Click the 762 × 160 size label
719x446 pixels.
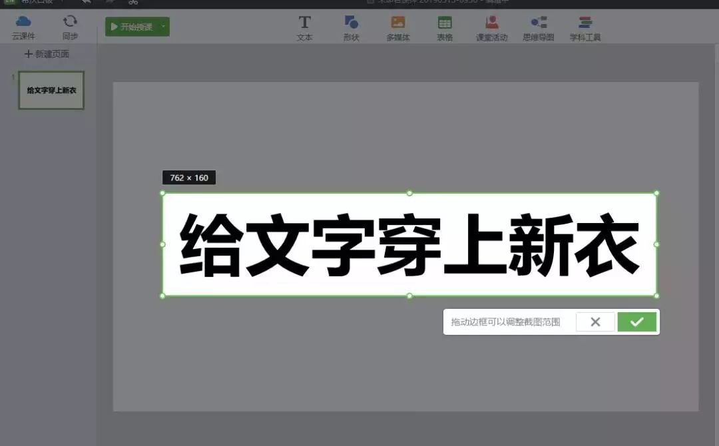[189, 178]
